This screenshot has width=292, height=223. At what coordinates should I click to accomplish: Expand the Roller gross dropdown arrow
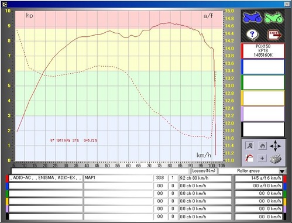click(x=282, y=171)
